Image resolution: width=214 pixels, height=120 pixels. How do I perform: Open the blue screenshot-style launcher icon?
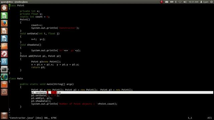(4, 61)
